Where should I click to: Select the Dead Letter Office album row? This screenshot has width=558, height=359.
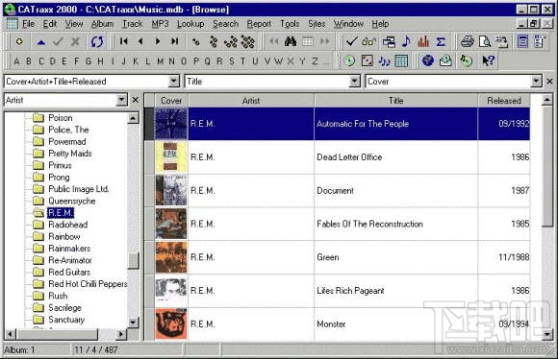click(x=342, y=157)
